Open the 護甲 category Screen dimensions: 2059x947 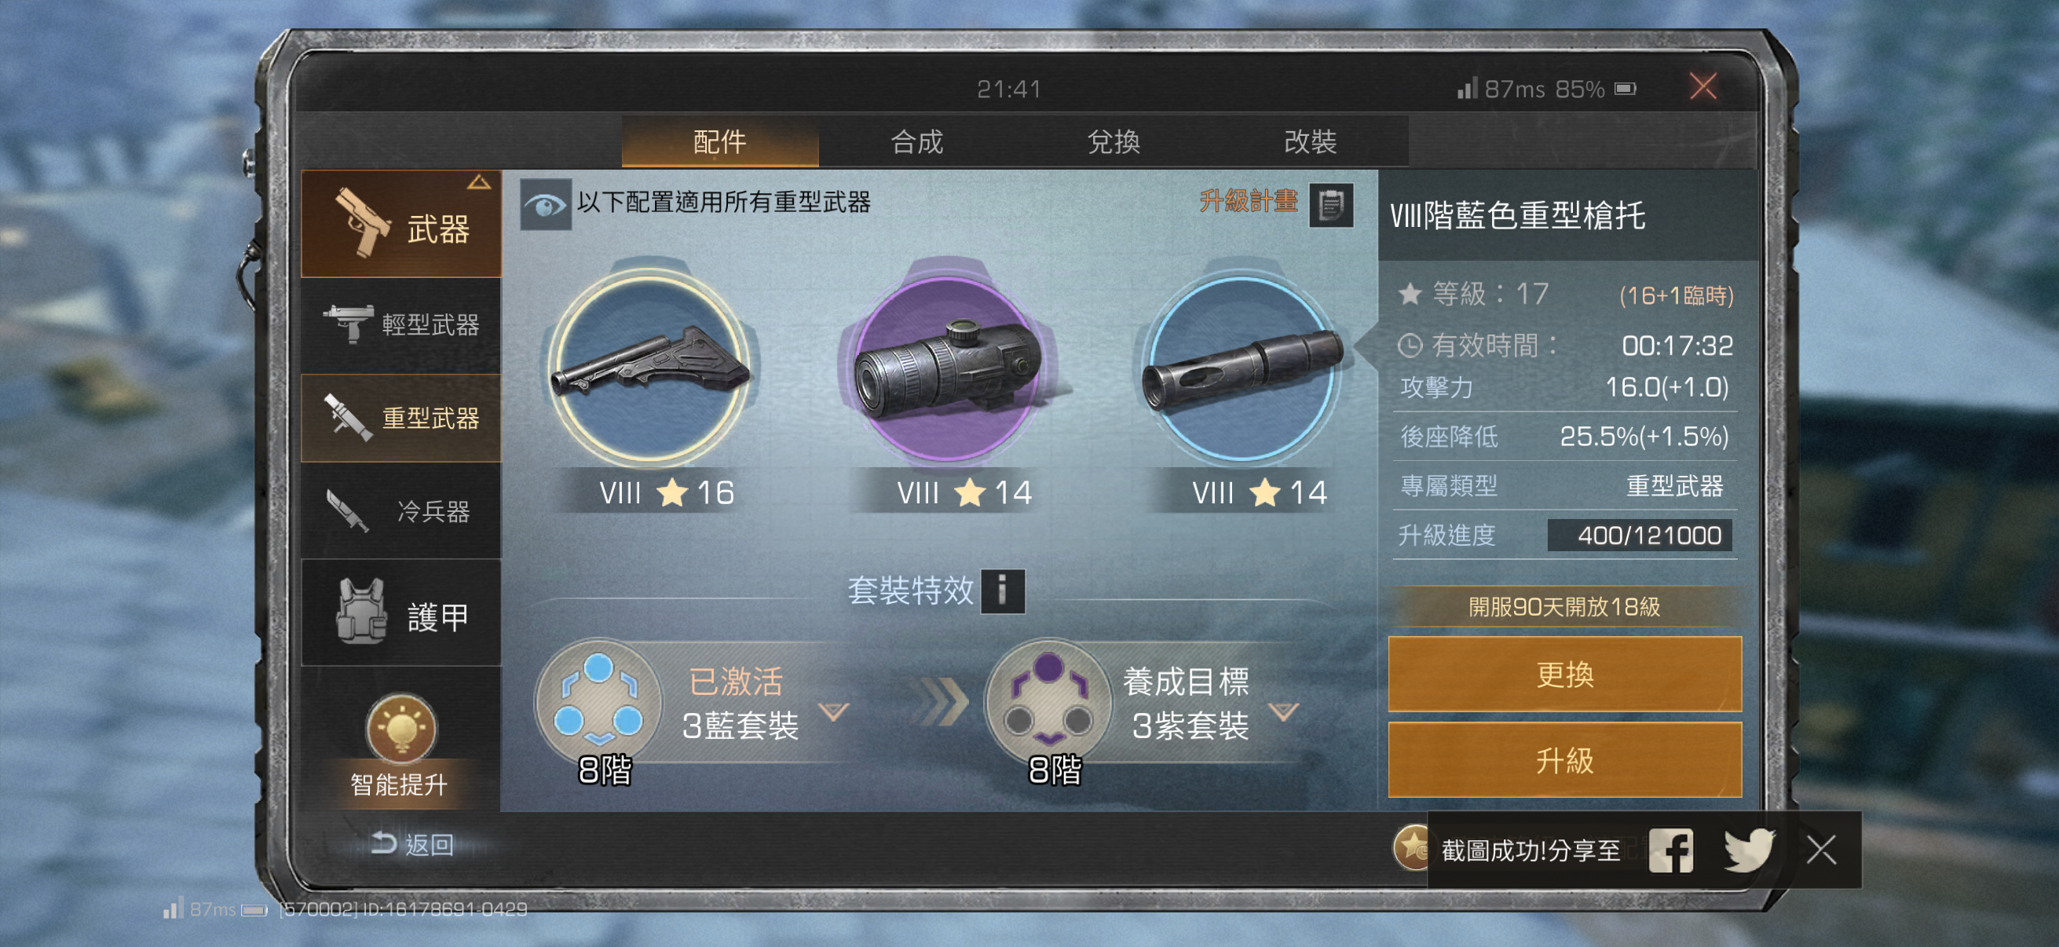click(401, 615)
